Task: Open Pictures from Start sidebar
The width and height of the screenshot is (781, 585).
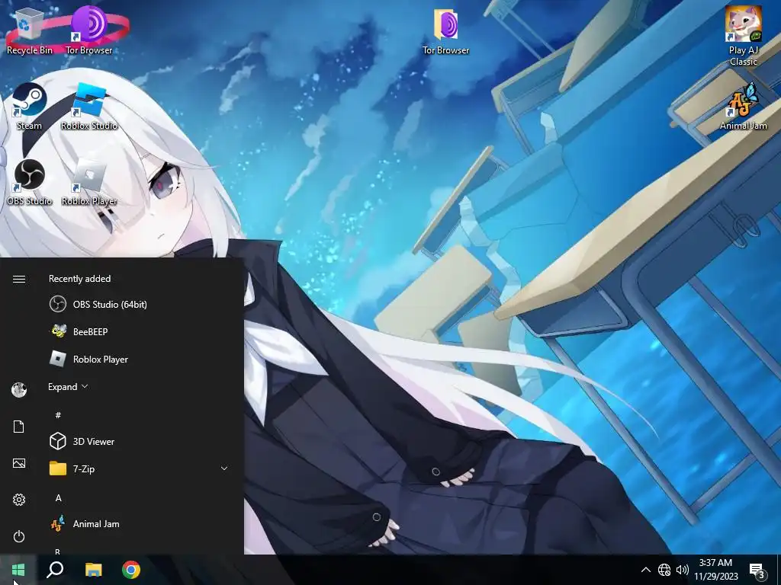Action: (x=19, y=463)
